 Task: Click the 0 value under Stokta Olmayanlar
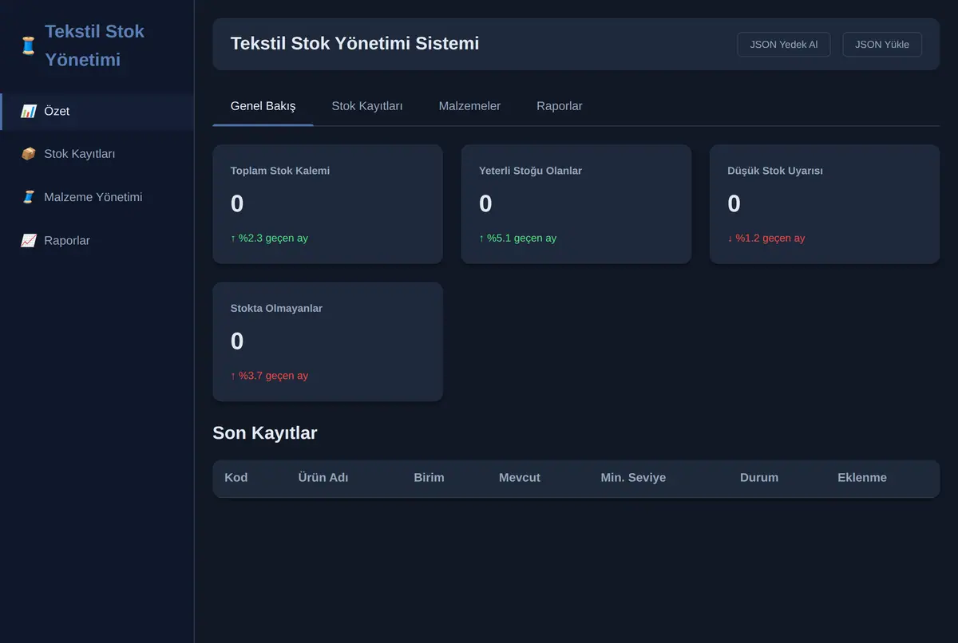tap(237, 341)
